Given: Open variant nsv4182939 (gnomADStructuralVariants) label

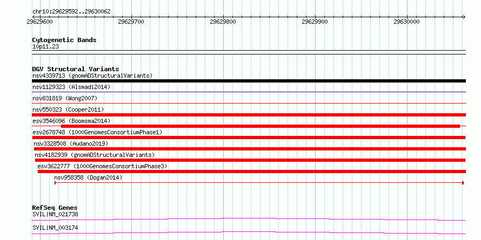Looking at the screenshot, I should 95,155.
